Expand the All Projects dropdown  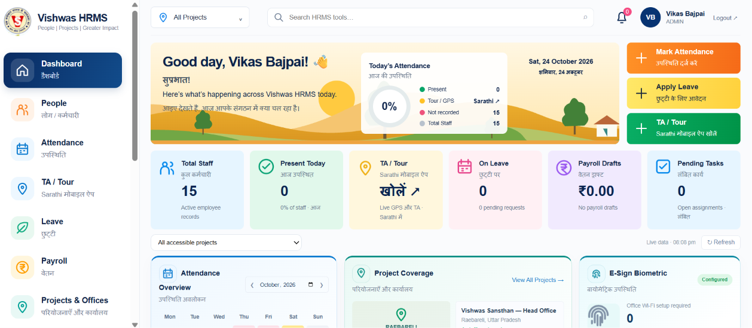point(200,17)
